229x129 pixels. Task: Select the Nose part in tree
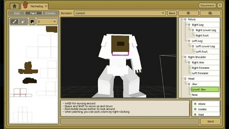(x=195, y=95)
